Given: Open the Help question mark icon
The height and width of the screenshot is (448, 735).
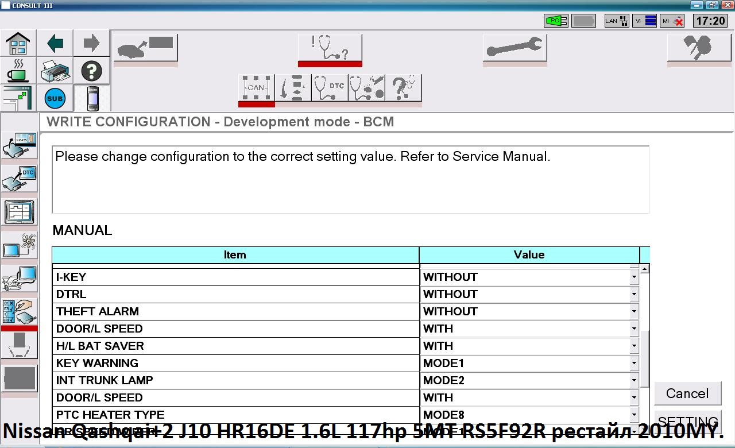Looking at the screenshot, I should tap(91, 71).
